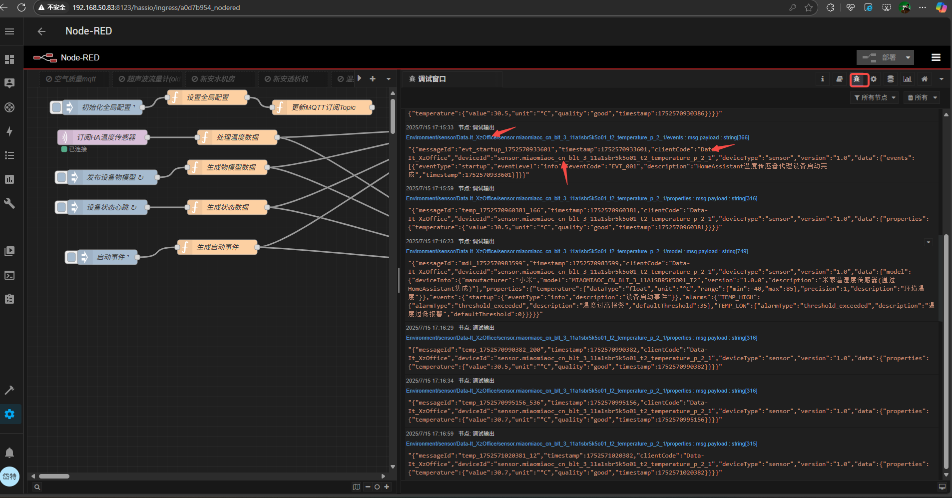952x498 pixels.
Task: Open the context data database tab
Action: click(891, 79)
